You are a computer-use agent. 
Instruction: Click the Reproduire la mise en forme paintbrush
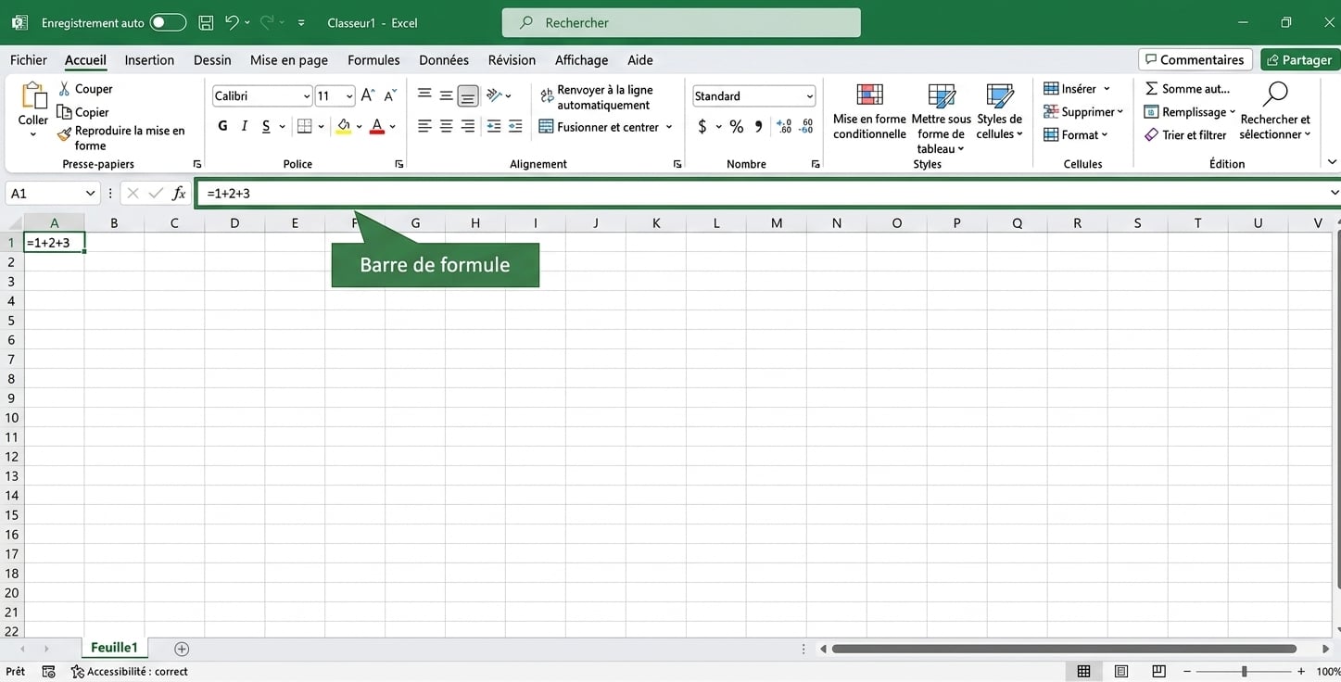click(64, 134)
